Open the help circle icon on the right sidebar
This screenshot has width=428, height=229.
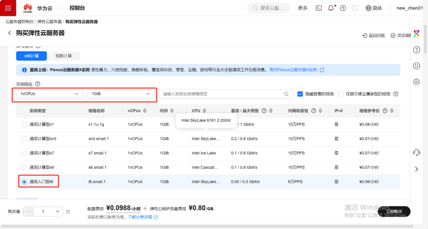[x=416, y=50]
